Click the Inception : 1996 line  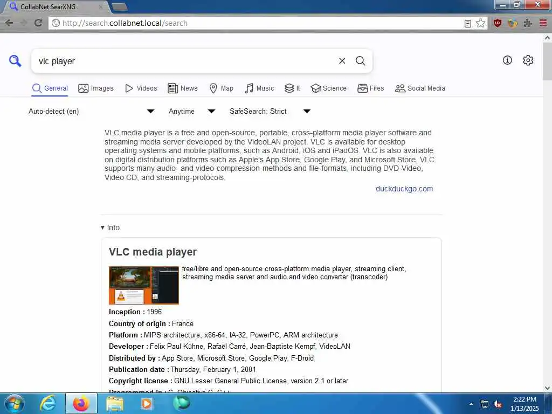(x=135, y=312)
